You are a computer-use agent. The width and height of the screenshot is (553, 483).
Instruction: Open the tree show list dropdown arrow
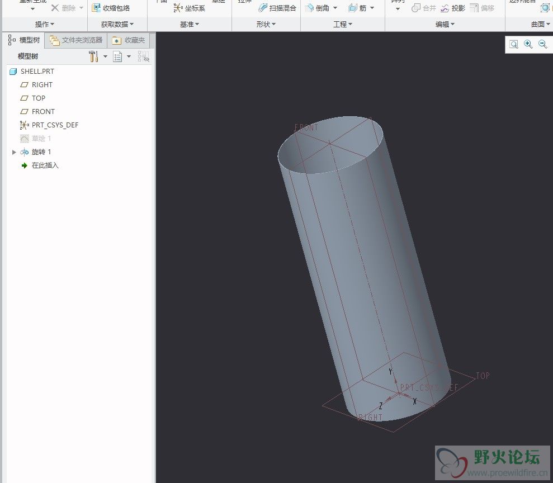point(129,56)
